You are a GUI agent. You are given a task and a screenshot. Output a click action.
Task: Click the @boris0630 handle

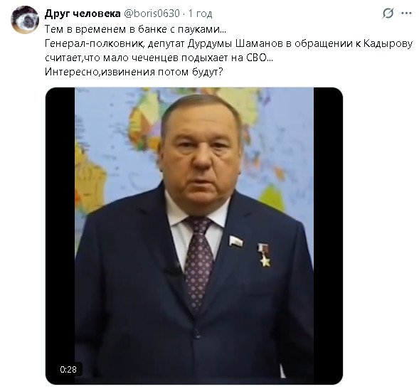coord(152,14)
